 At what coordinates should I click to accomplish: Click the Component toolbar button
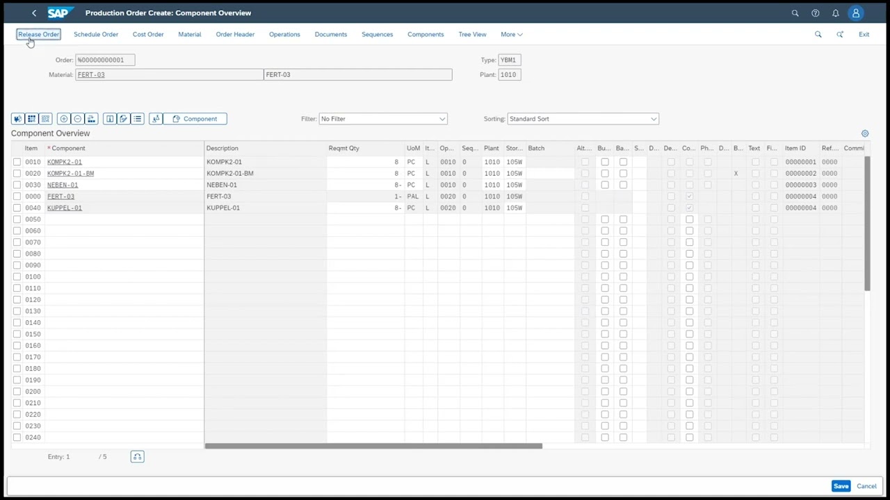pos(195,119)
